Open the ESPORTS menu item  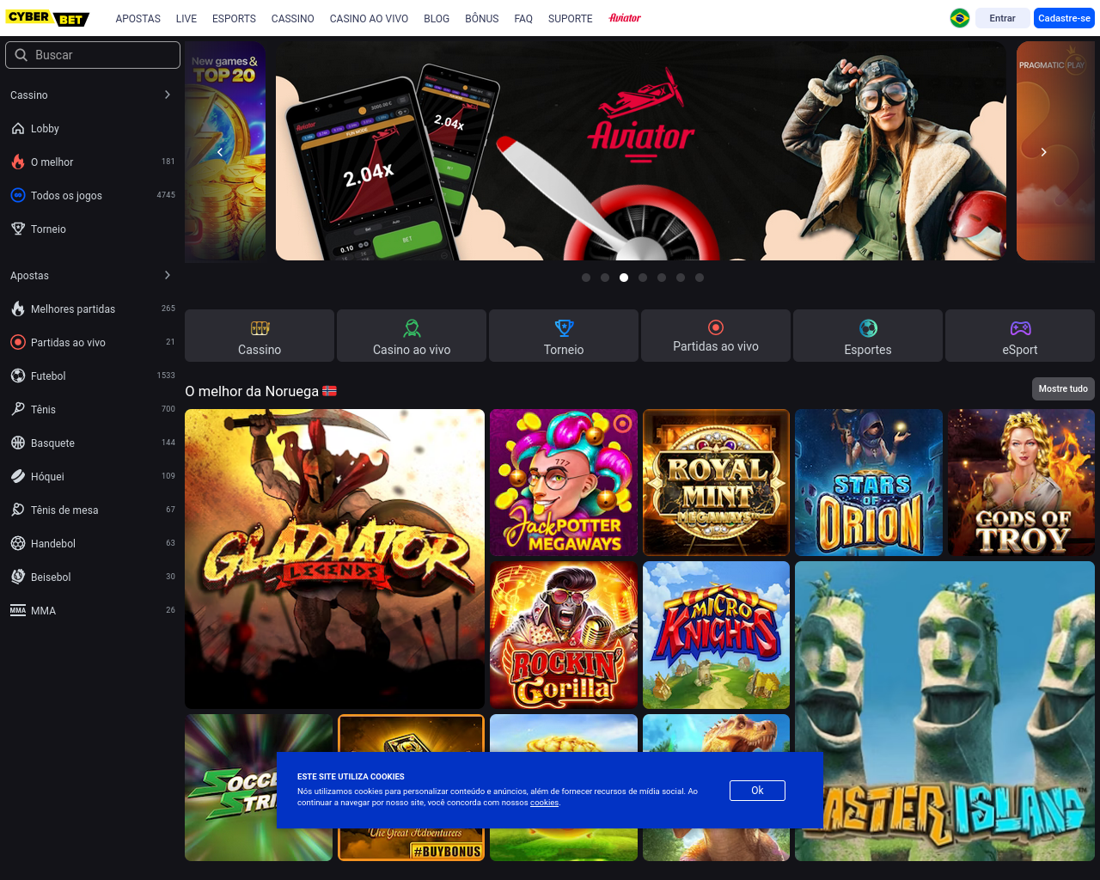[234, 18]
